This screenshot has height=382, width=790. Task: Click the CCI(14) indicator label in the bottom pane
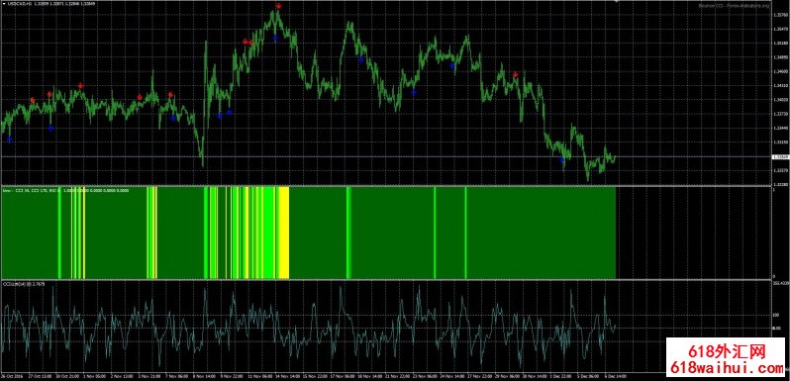pyautogui.click(x=16, y=284)
